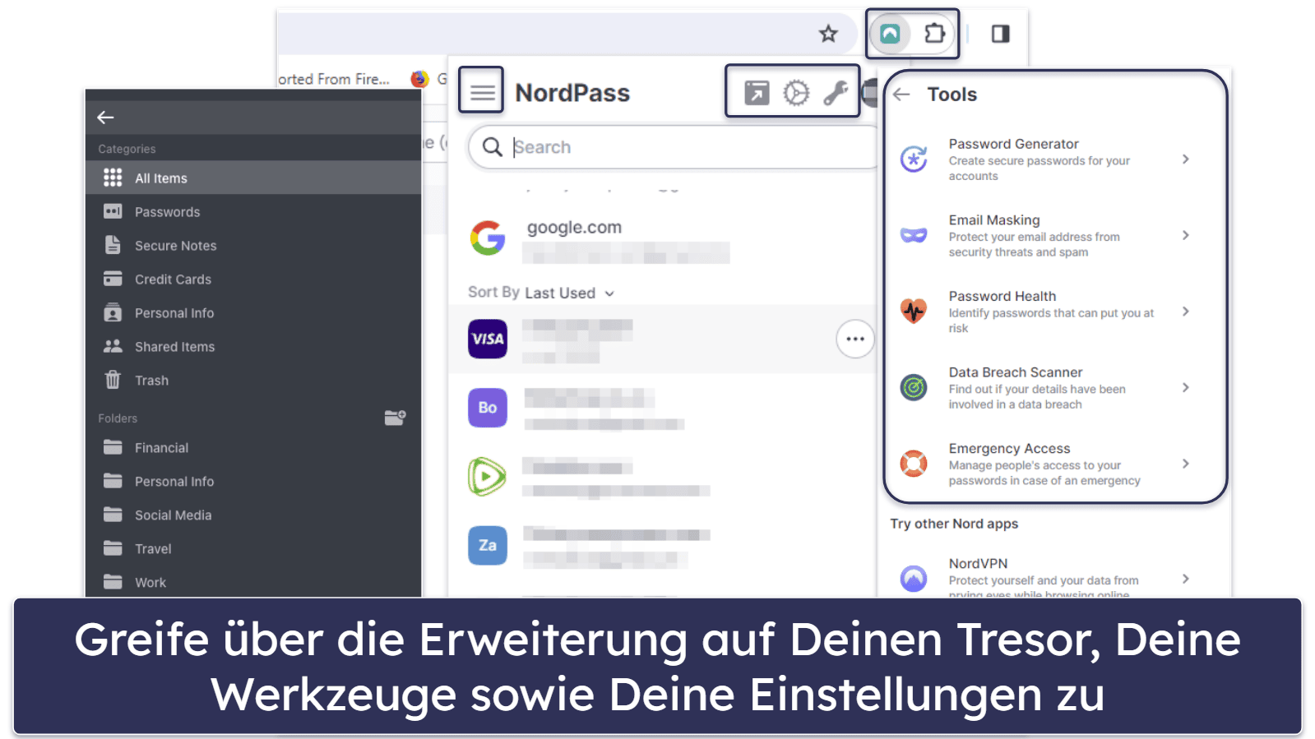Image resolution: width=1315 pixels, height=739 pixels.
Task: Click the NordVPN logo icon
Action: coord(914,579)
